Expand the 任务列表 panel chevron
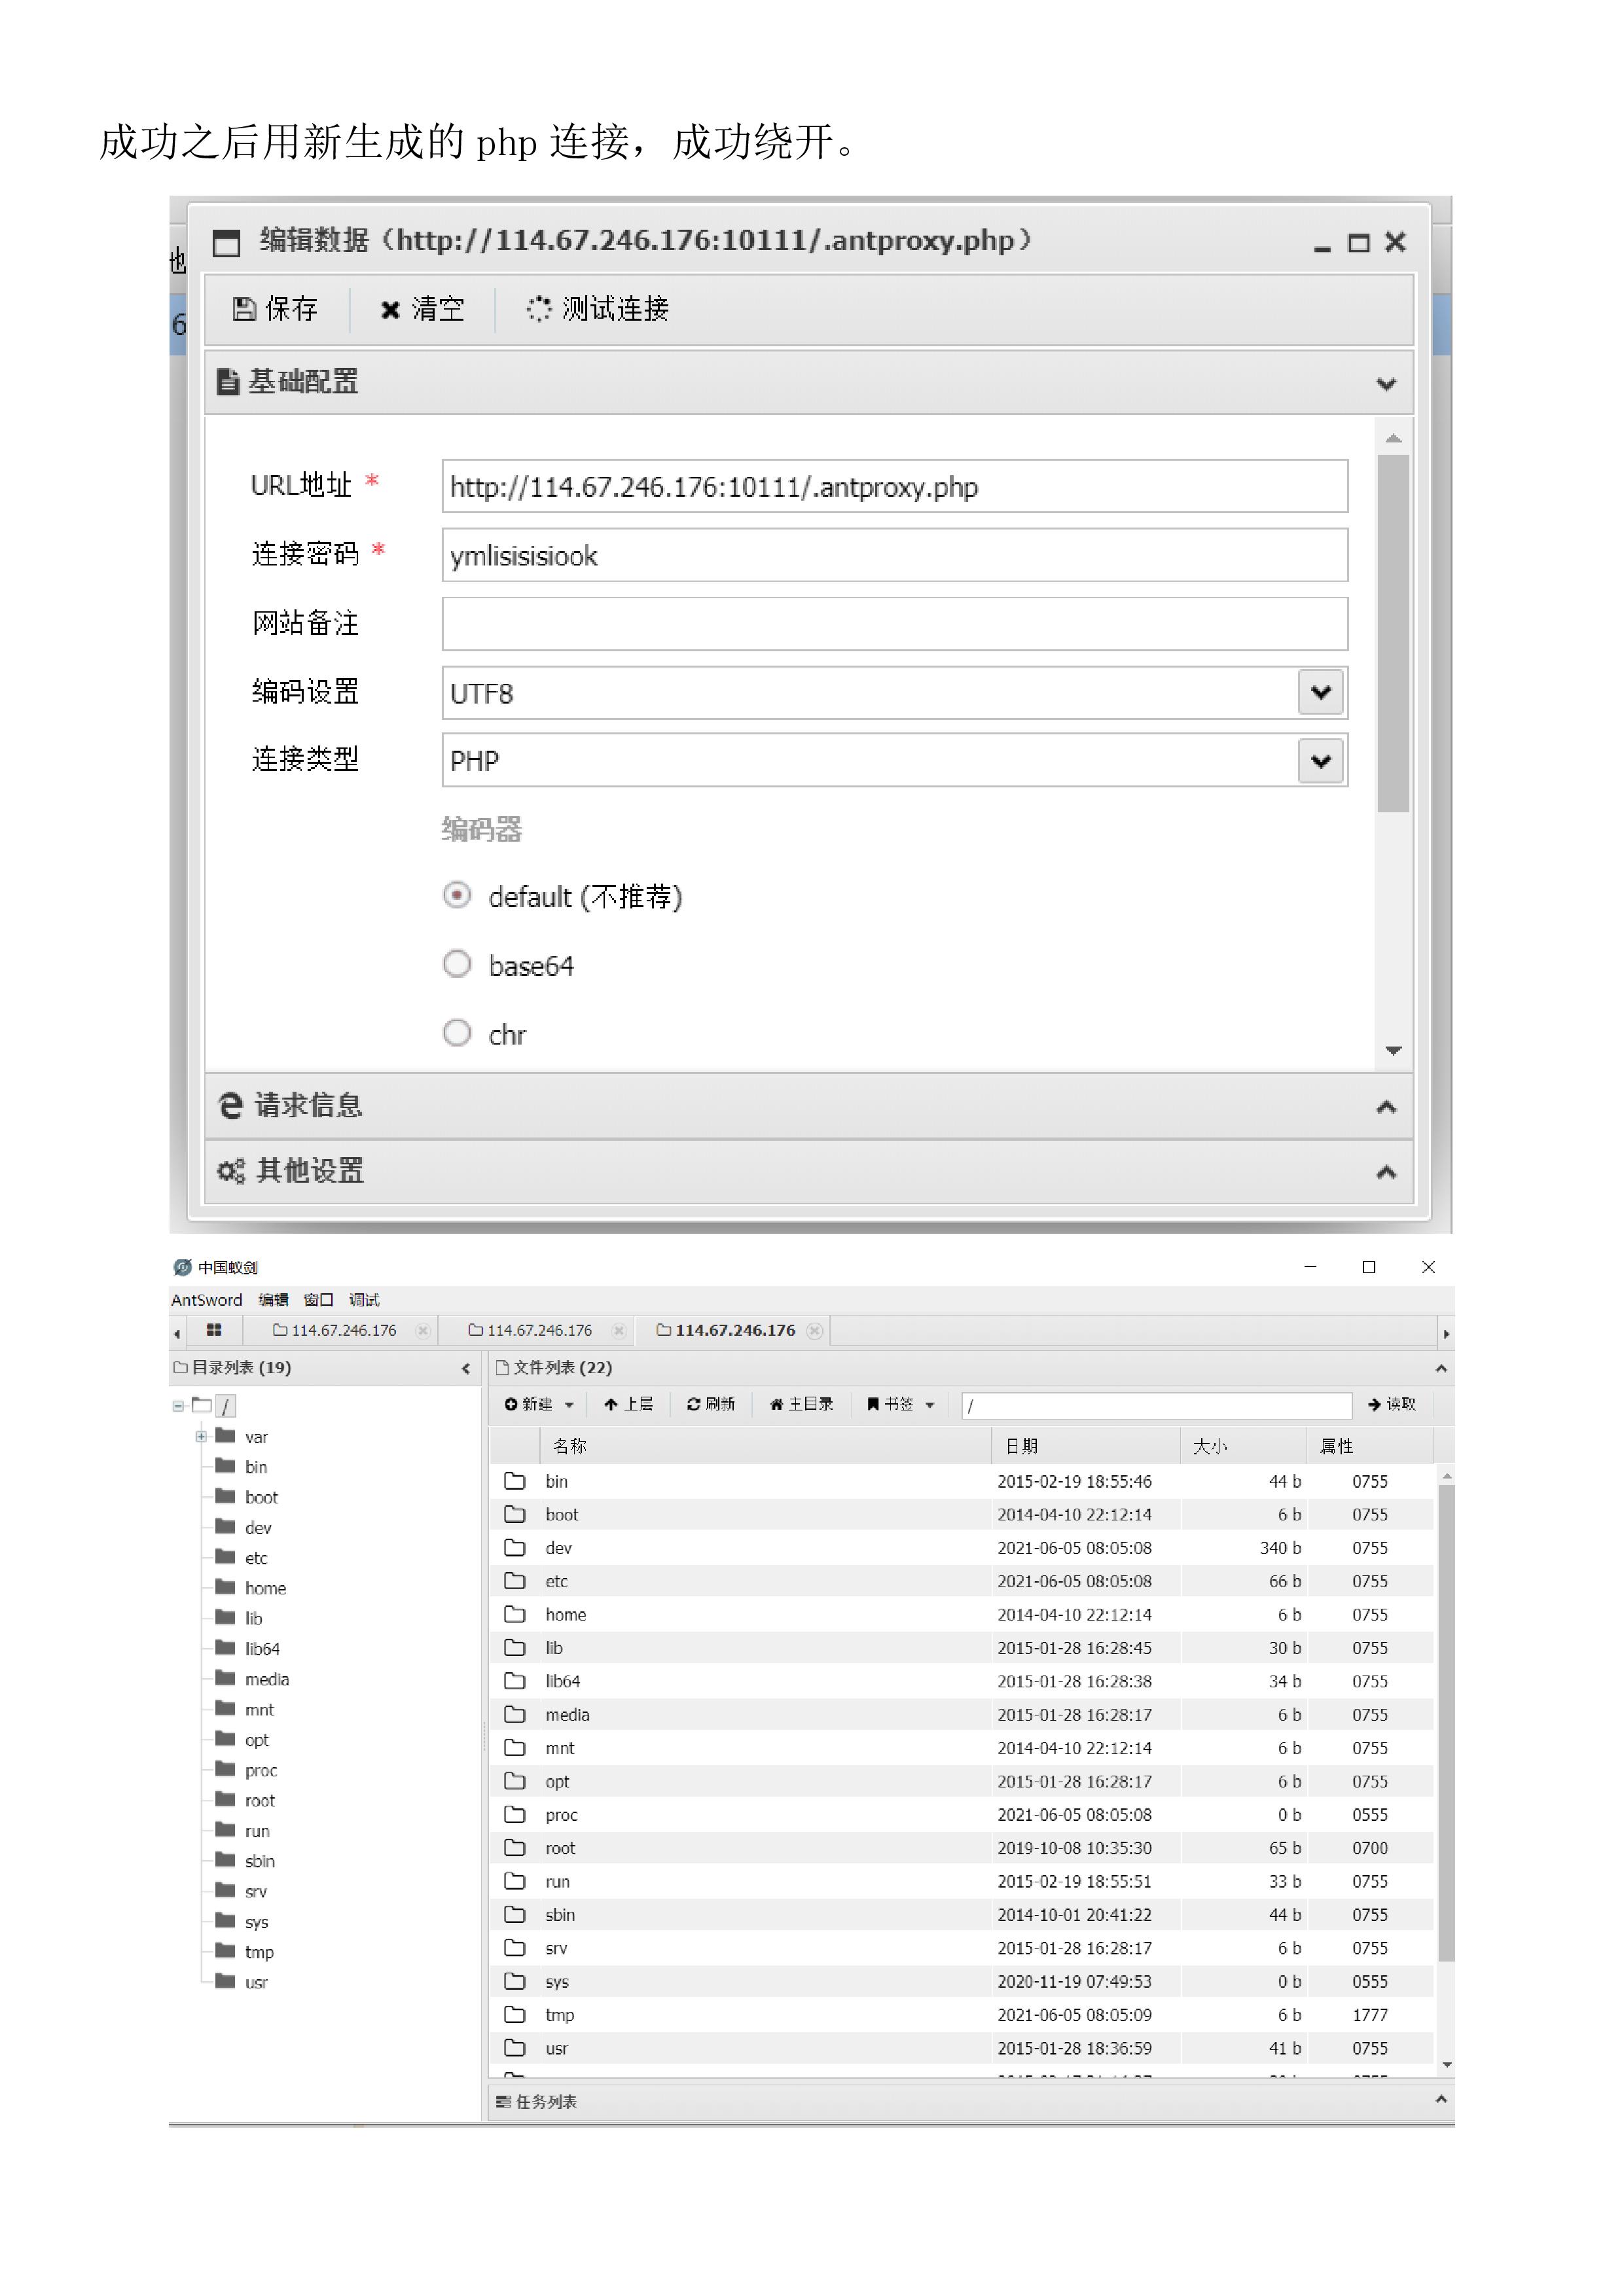Screen dimensions: 1624x2296 (x=1441, y=2099)
